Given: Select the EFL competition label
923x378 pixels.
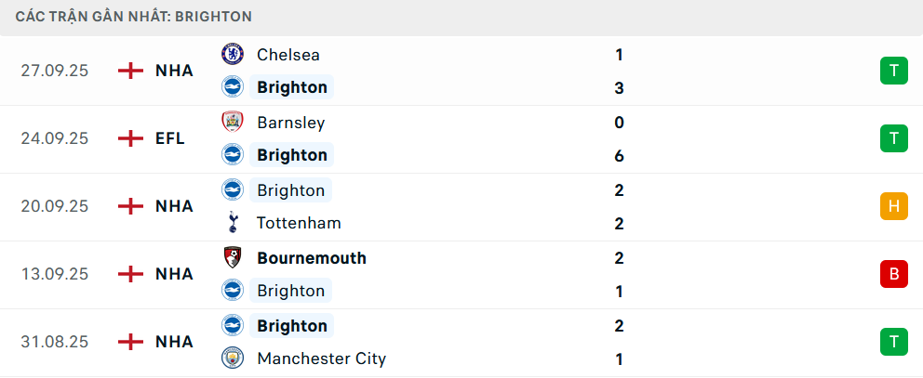Looking at the screenshot, I should pos(170,138).
